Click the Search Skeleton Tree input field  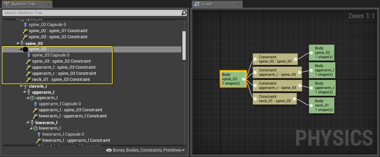click(91, 13)
